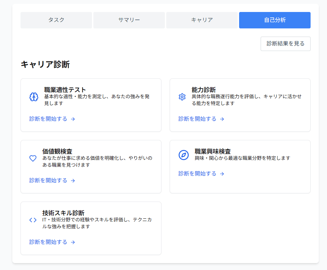Start the 職業興味検査 diagnosis
Screen dimensions: 327x270
click(x=198, y=174)
